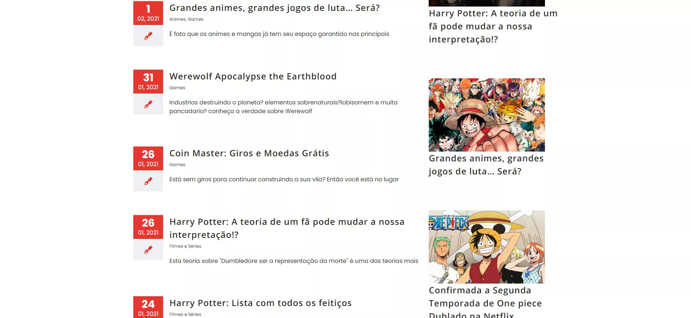Open the sidebar link Confirmada a Segunda Temporada de One piece

click(485, 303)
